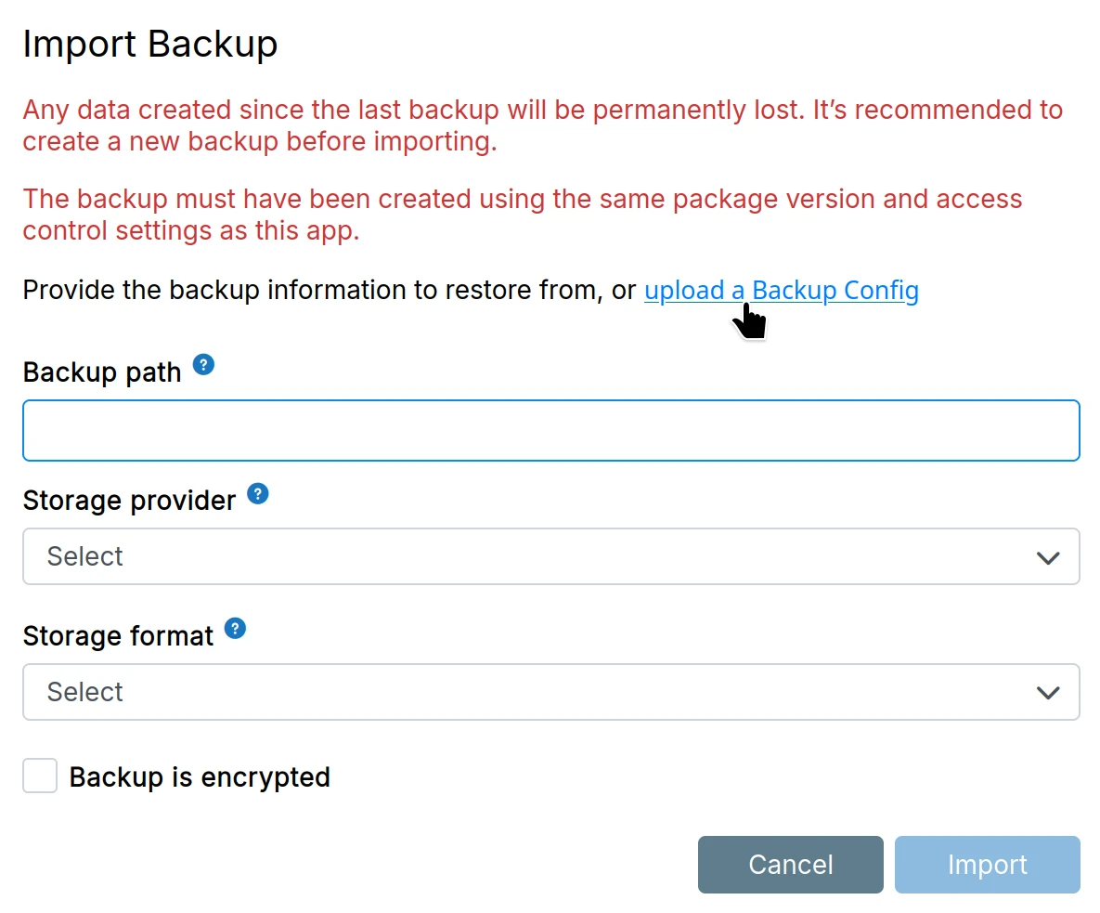Viewport: 1100px width, 913px height.
Task: Open the Storage format Select dropdown
Action: pos(550,692)
